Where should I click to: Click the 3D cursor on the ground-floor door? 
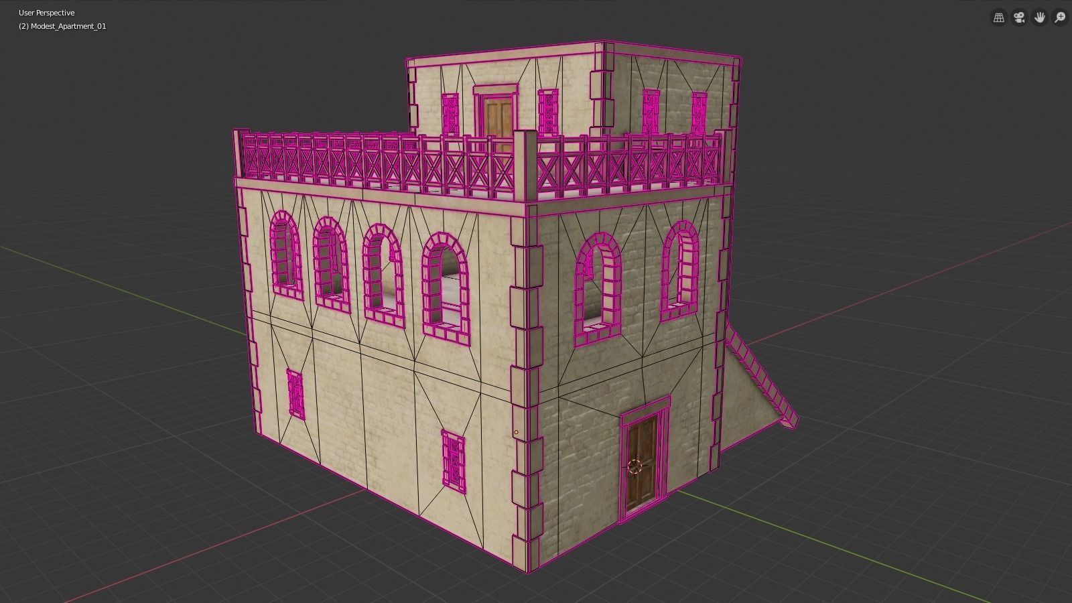634,466
